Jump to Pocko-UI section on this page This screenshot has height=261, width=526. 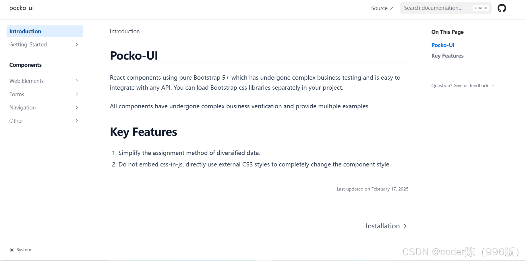point(443,45)
